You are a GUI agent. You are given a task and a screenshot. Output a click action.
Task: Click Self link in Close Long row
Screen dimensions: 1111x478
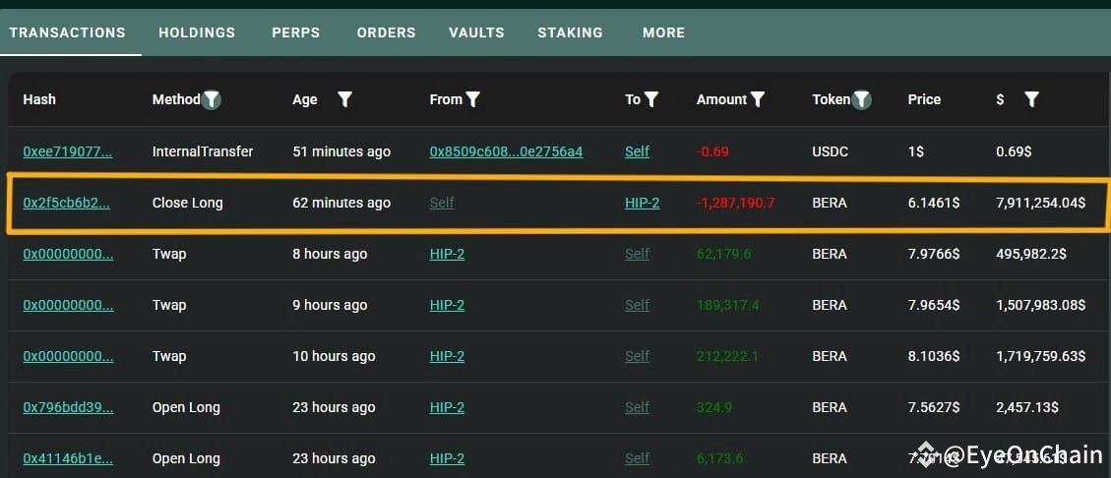point(442,203)
